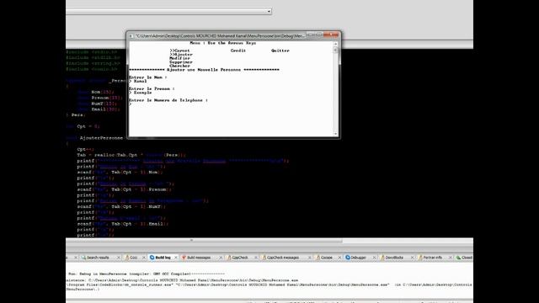The image size is (539, 303).
Task: Click 'Chercher' in the console submenu
Action: (x=179, y=66)
